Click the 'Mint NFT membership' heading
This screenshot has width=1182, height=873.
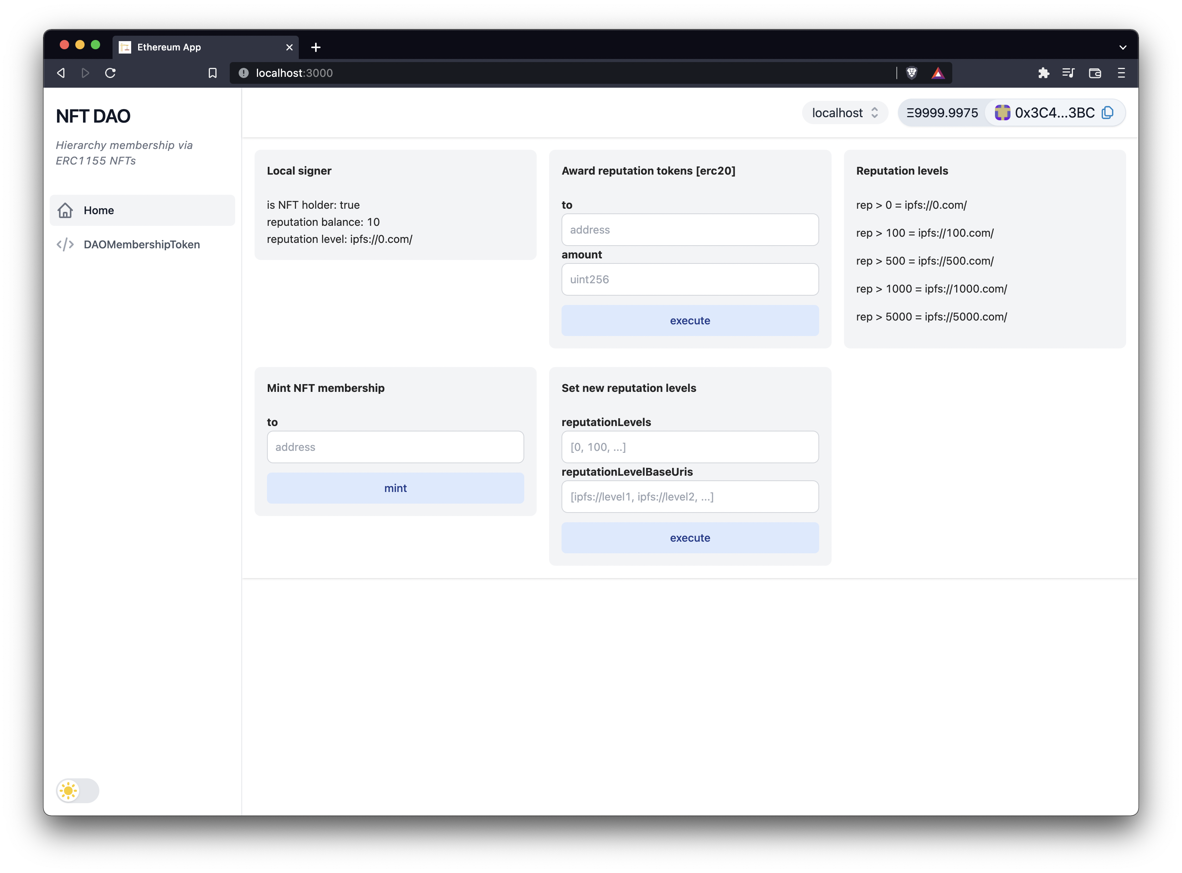(326, 388)
